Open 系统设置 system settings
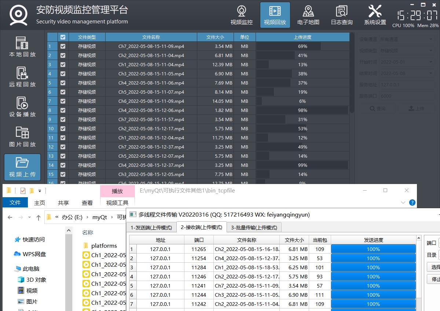This screenshot has height=311, width=440. click(375, 15)
